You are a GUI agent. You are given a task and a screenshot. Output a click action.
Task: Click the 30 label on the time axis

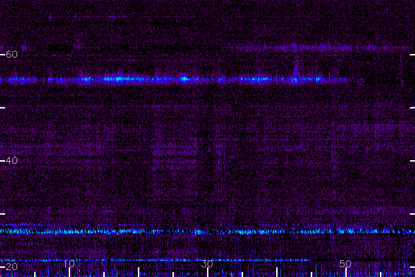pyautogui.click(x=207, y=264)
